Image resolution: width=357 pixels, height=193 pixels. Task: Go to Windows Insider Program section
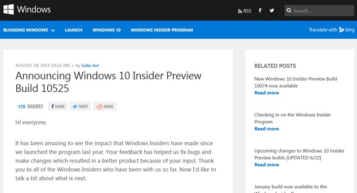coord(162,30)
